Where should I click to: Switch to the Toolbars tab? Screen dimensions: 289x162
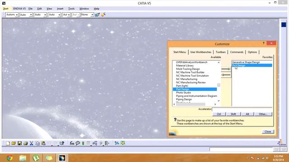coord(221,52)
